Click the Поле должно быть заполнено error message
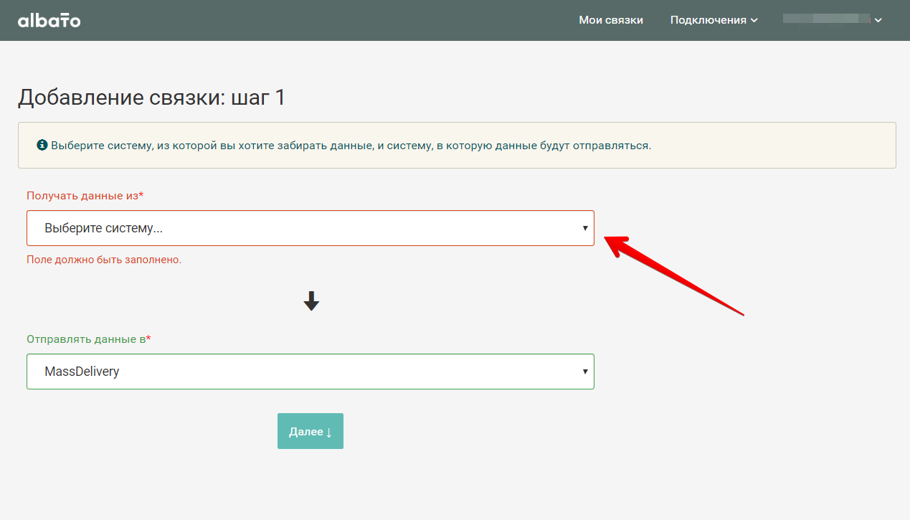This screenshot has width=910, height=520. 104,260
